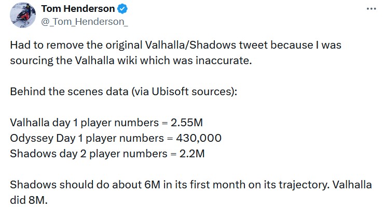Open the @_Tom_Henderson_ handle link
This screenshot has width=383, height=208.
85,22
